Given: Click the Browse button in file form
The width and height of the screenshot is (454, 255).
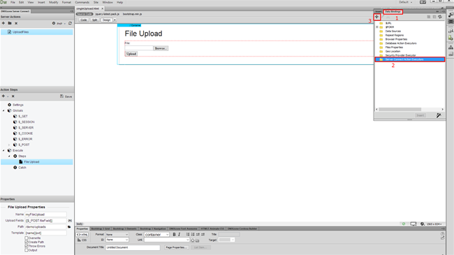Looking at the screenshot, I should [x=161, y=48].
